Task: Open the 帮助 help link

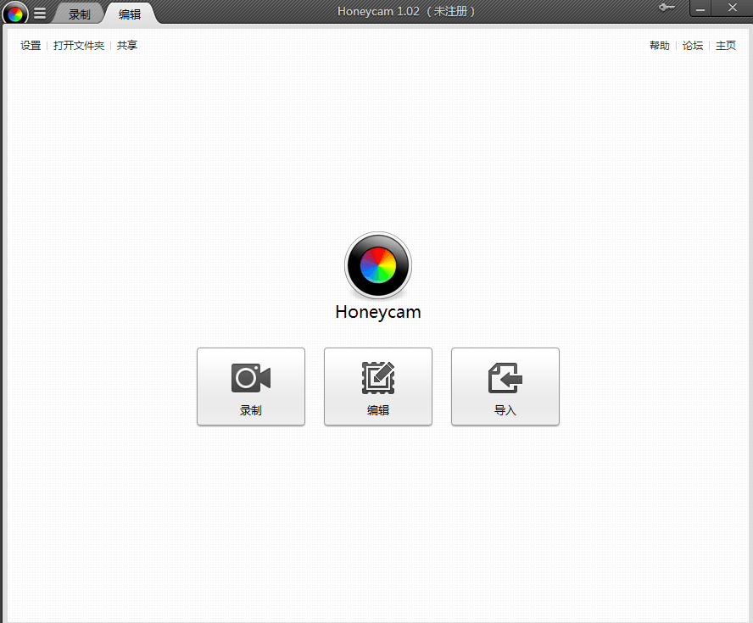Action: [659, 46]
